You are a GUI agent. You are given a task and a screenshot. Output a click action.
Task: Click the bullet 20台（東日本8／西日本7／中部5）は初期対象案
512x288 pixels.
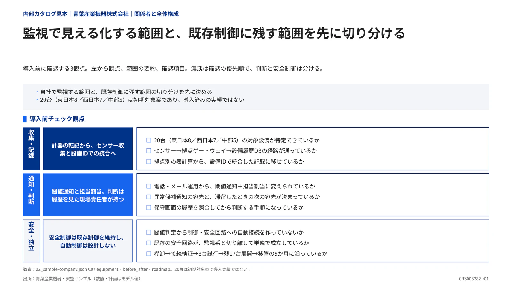(142, 100)
